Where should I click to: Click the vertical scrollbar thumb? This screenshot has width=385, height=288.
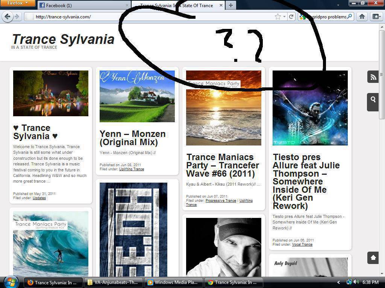click(382, 74)
